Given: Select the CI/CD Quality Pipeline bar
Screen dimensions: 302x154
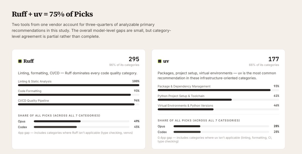Looking at the screenshot, I should point(79,104).
